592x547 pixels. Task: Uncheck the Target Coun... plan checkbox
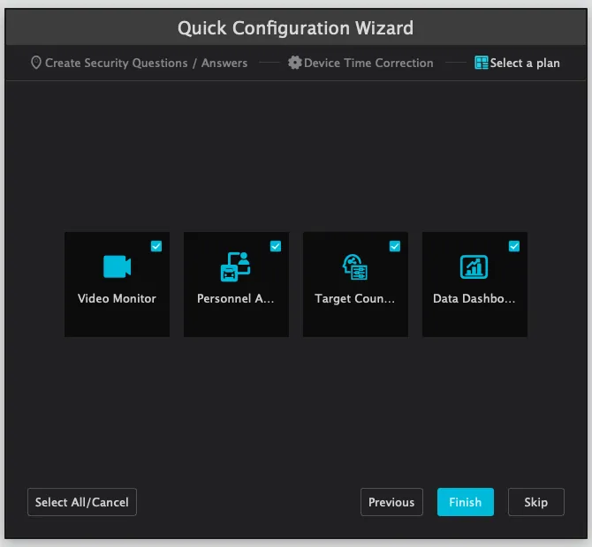(395, 246)
